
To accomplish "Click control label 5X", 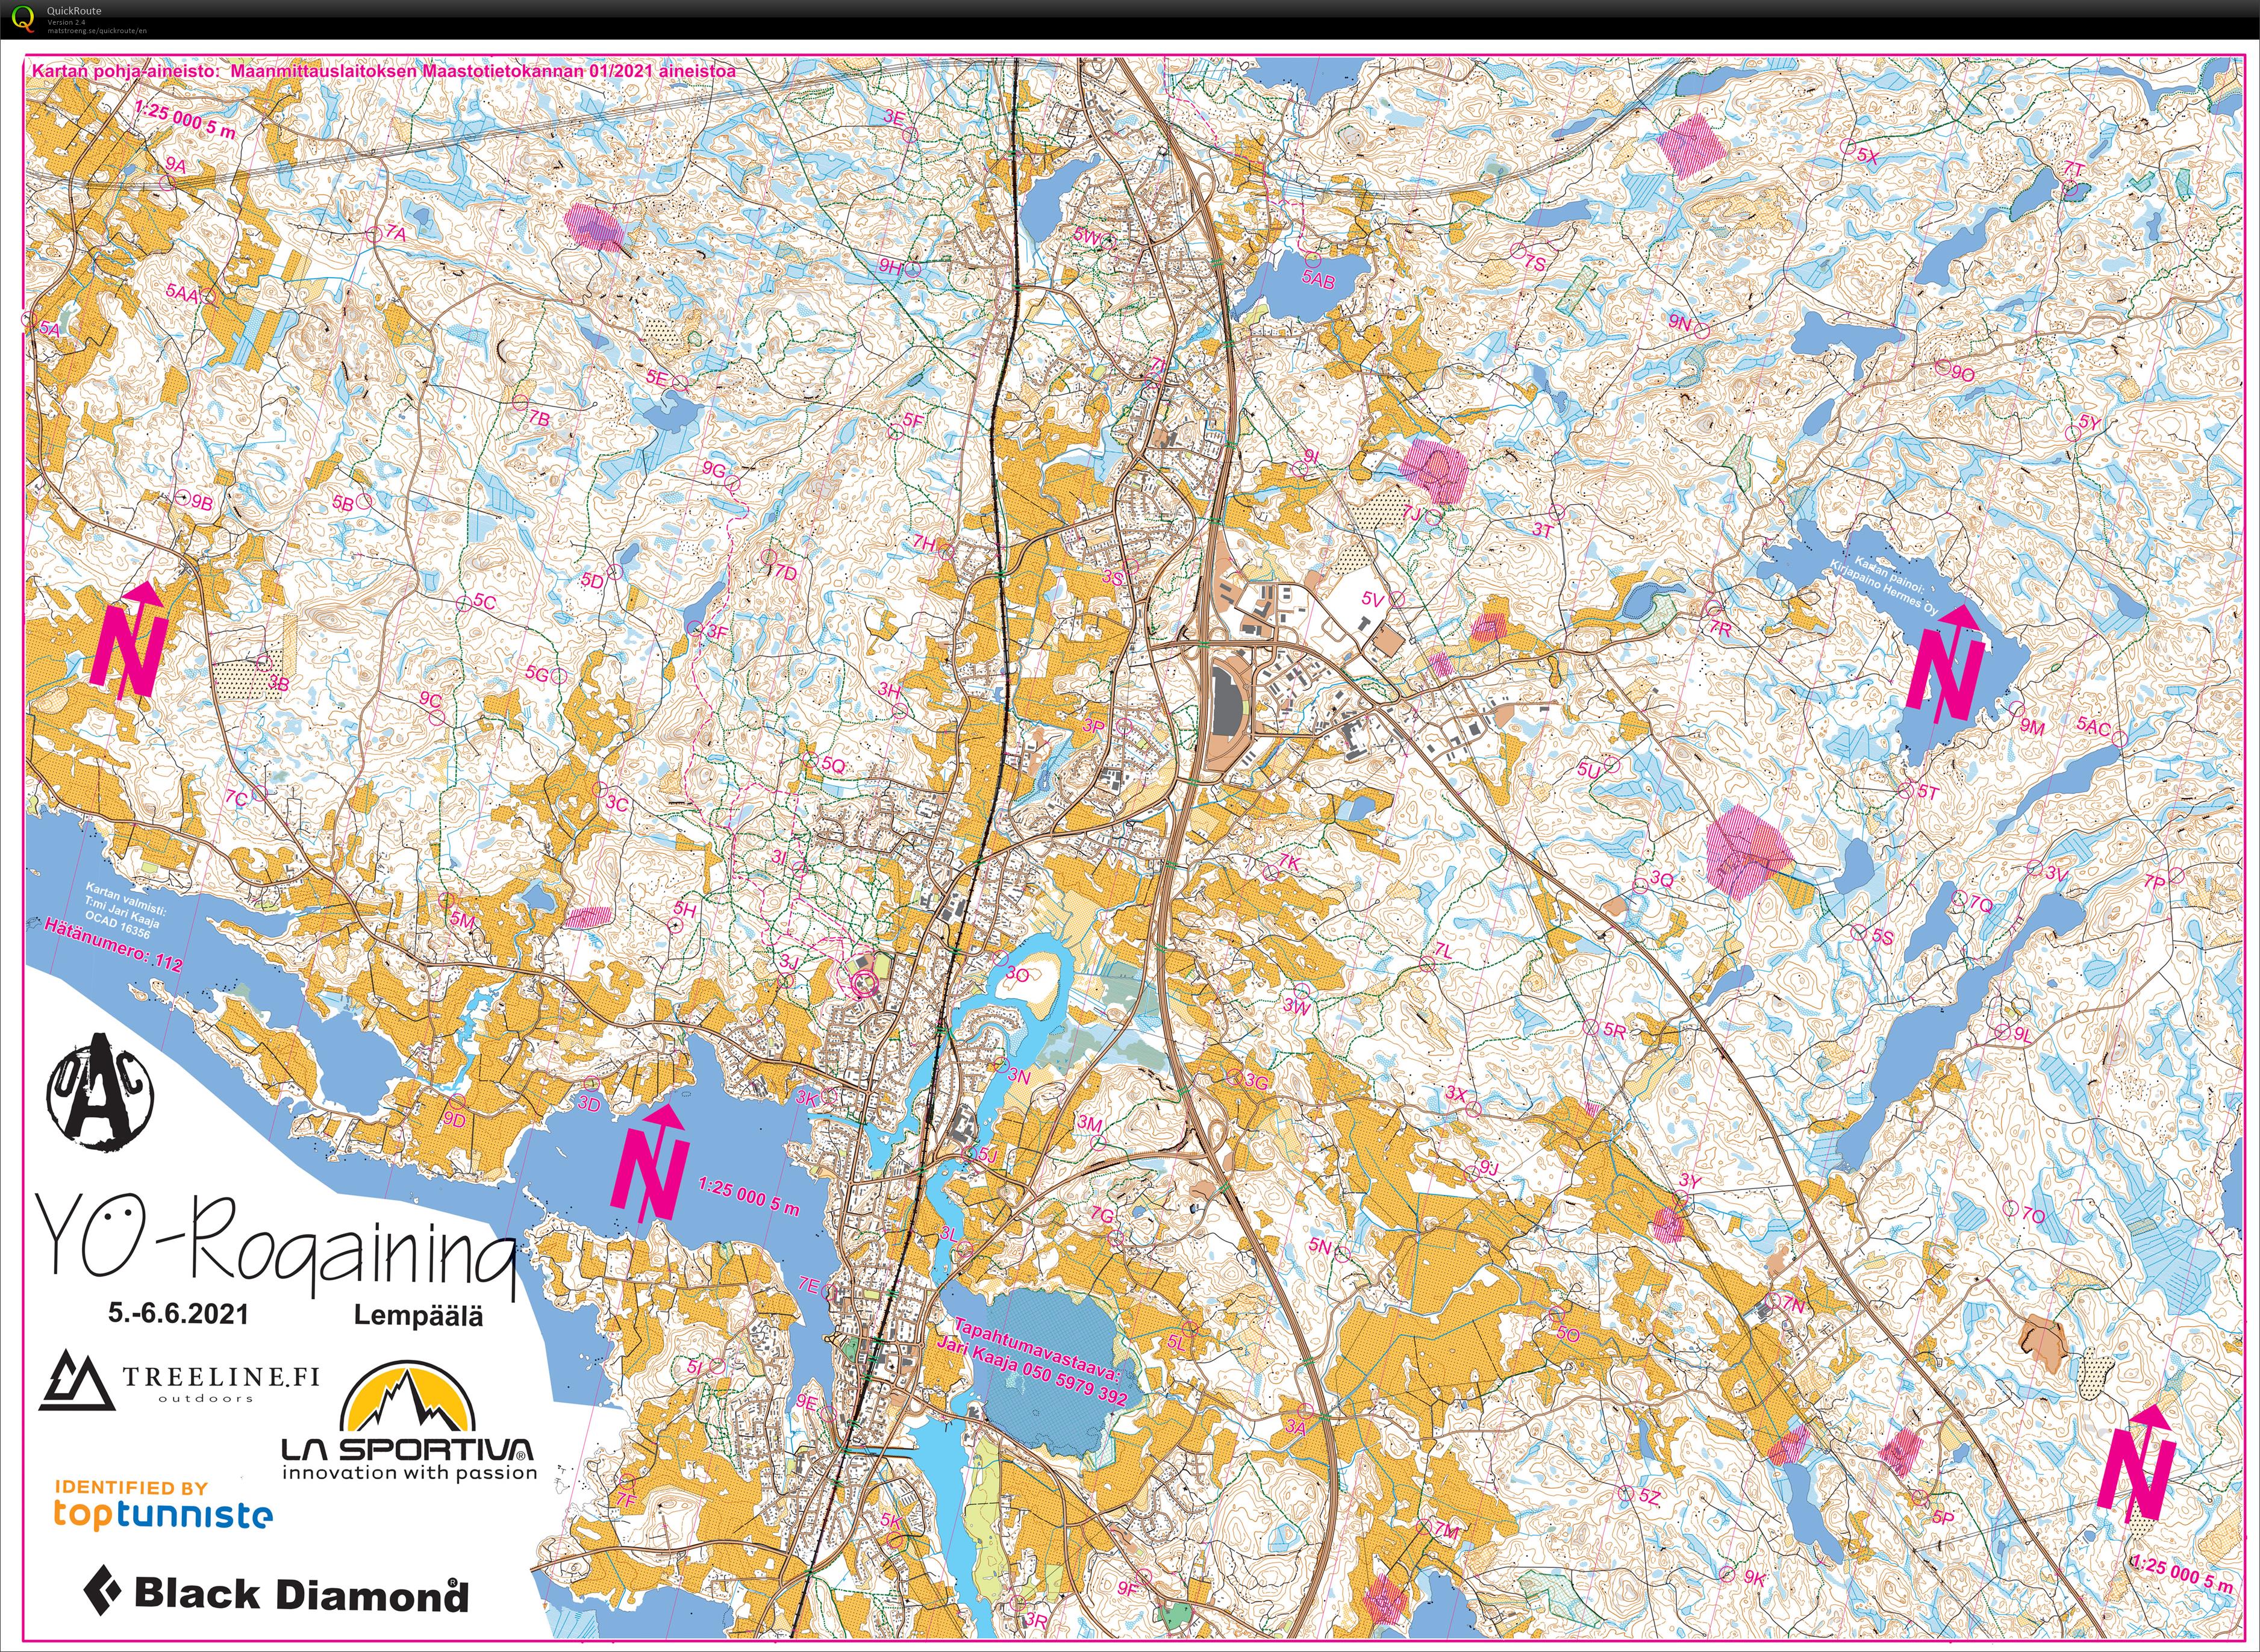I will [x=1868, y=156].
